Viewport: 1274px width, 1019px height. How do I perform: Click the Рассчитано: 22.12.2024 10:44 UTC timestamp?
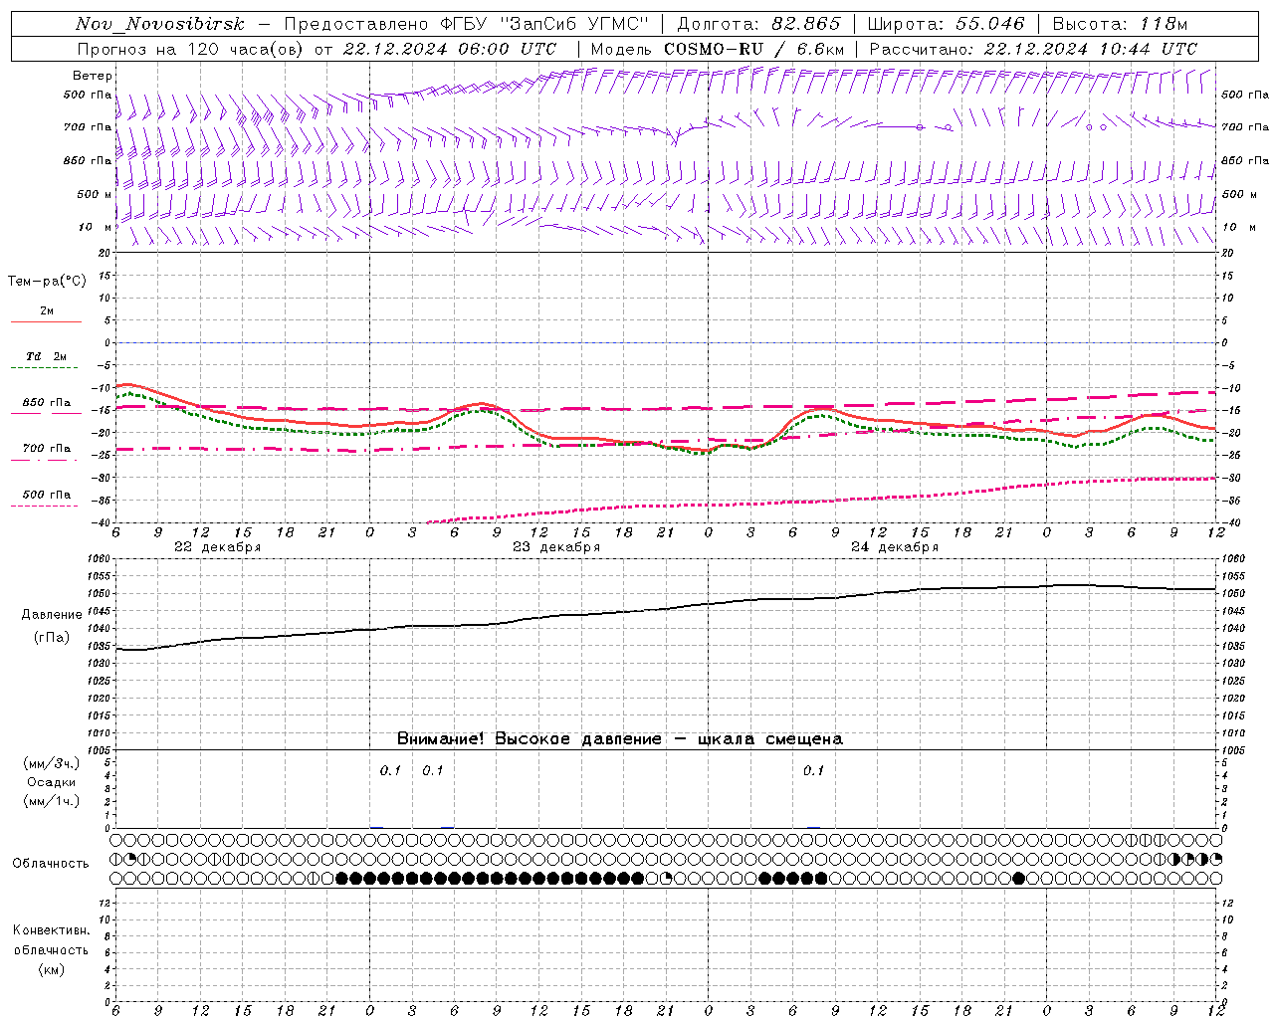click(1033, 49)
